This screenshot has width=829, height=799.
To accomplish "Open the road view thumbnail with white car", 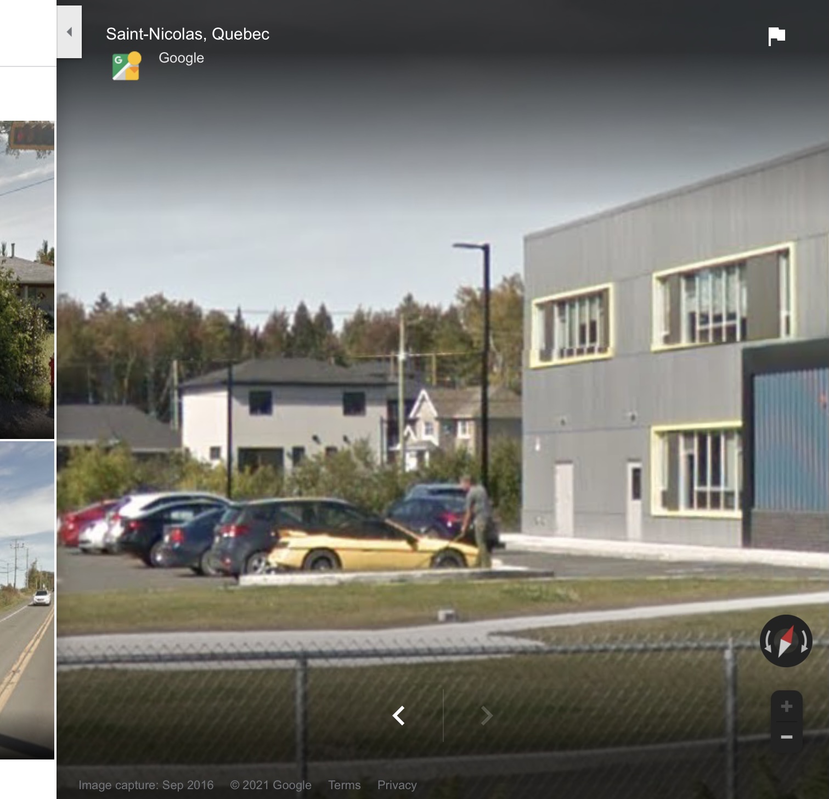I will (27, 600).
